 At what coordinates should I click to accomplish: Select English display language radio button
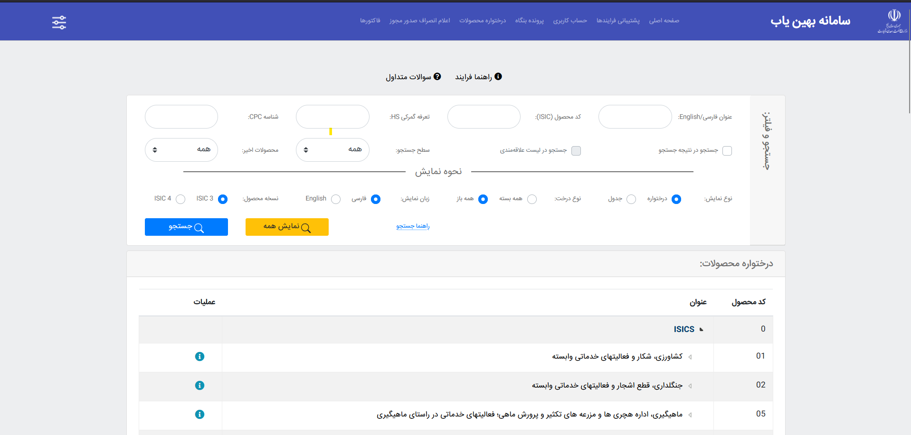[x=336, y=199]
